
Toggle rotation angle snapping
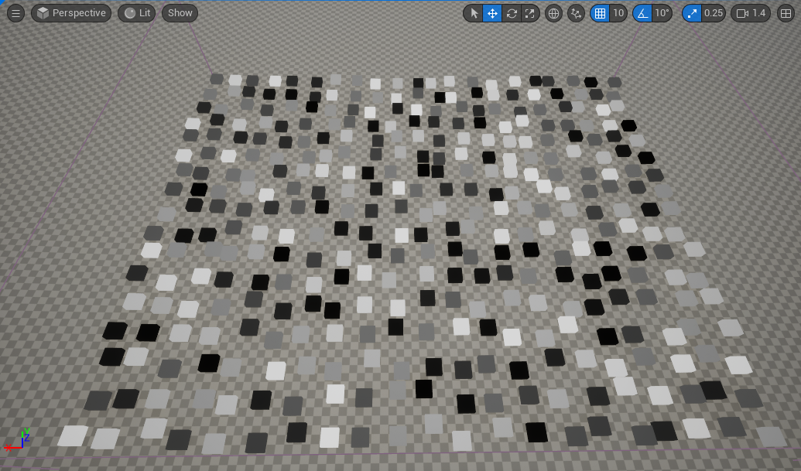tap(642, 13)
